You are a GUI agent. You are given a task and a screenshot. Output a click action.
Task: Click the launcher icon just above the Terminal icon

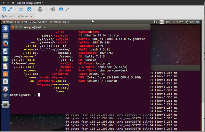pos(5,97)
